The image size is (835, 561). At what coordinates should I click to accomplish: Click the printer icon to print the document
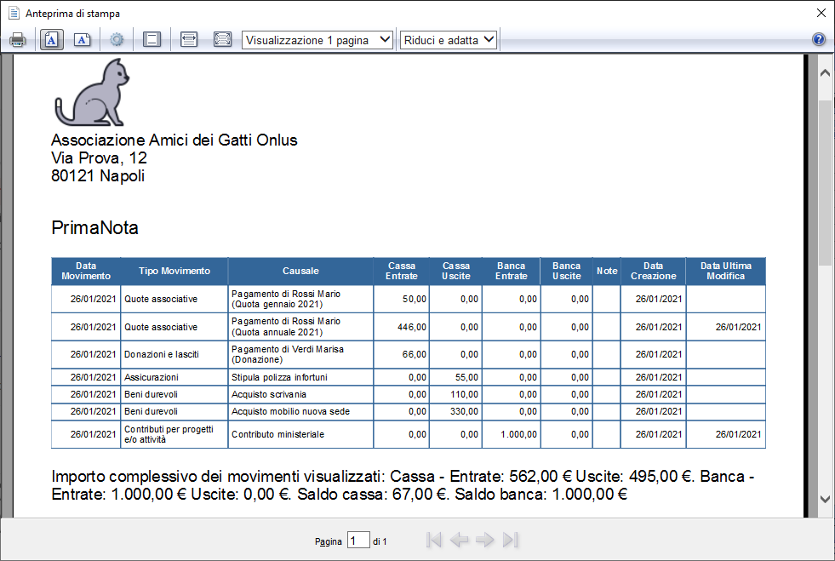[18, 40]
